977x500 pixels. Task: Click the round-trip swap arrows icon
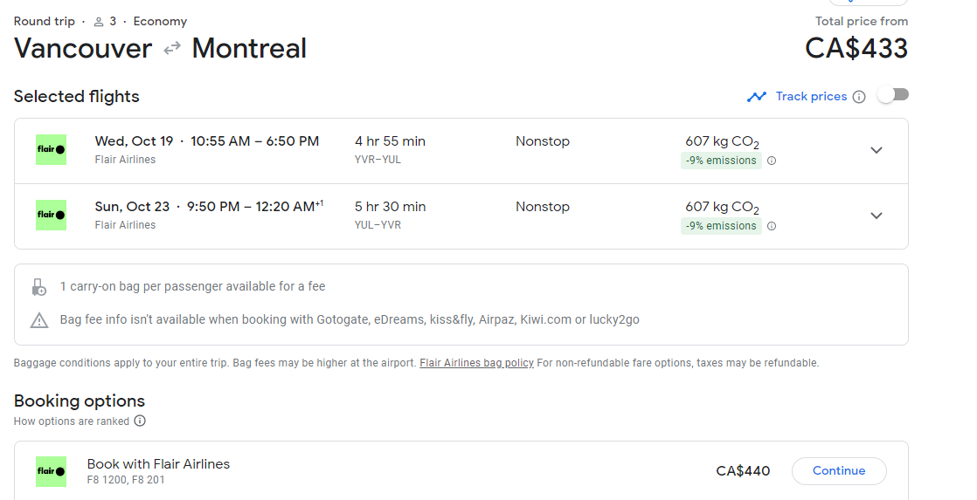click(172, 49)
